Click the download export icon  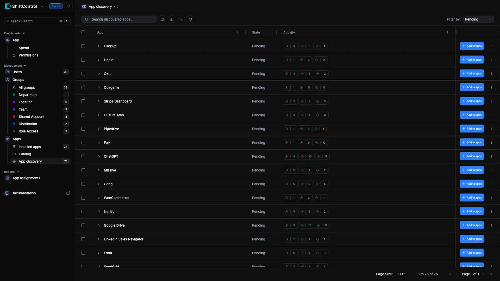pos(172,19)
